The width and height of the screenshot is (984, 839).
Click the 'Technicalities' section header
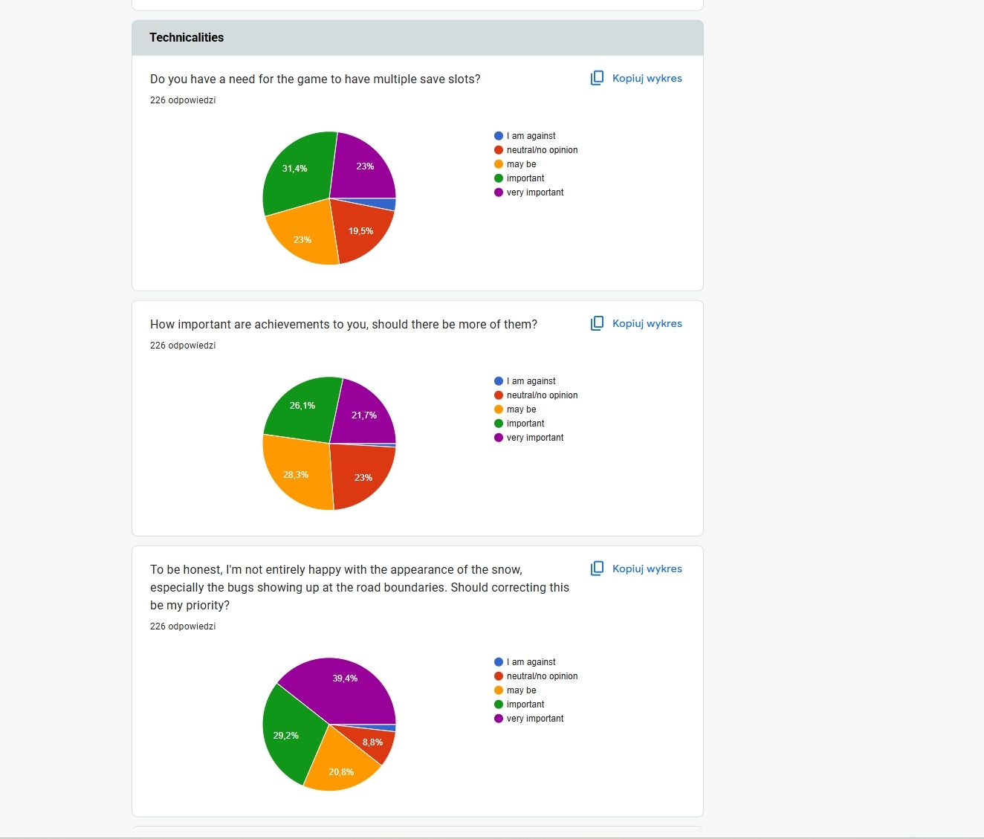click(x=187, y=38)
